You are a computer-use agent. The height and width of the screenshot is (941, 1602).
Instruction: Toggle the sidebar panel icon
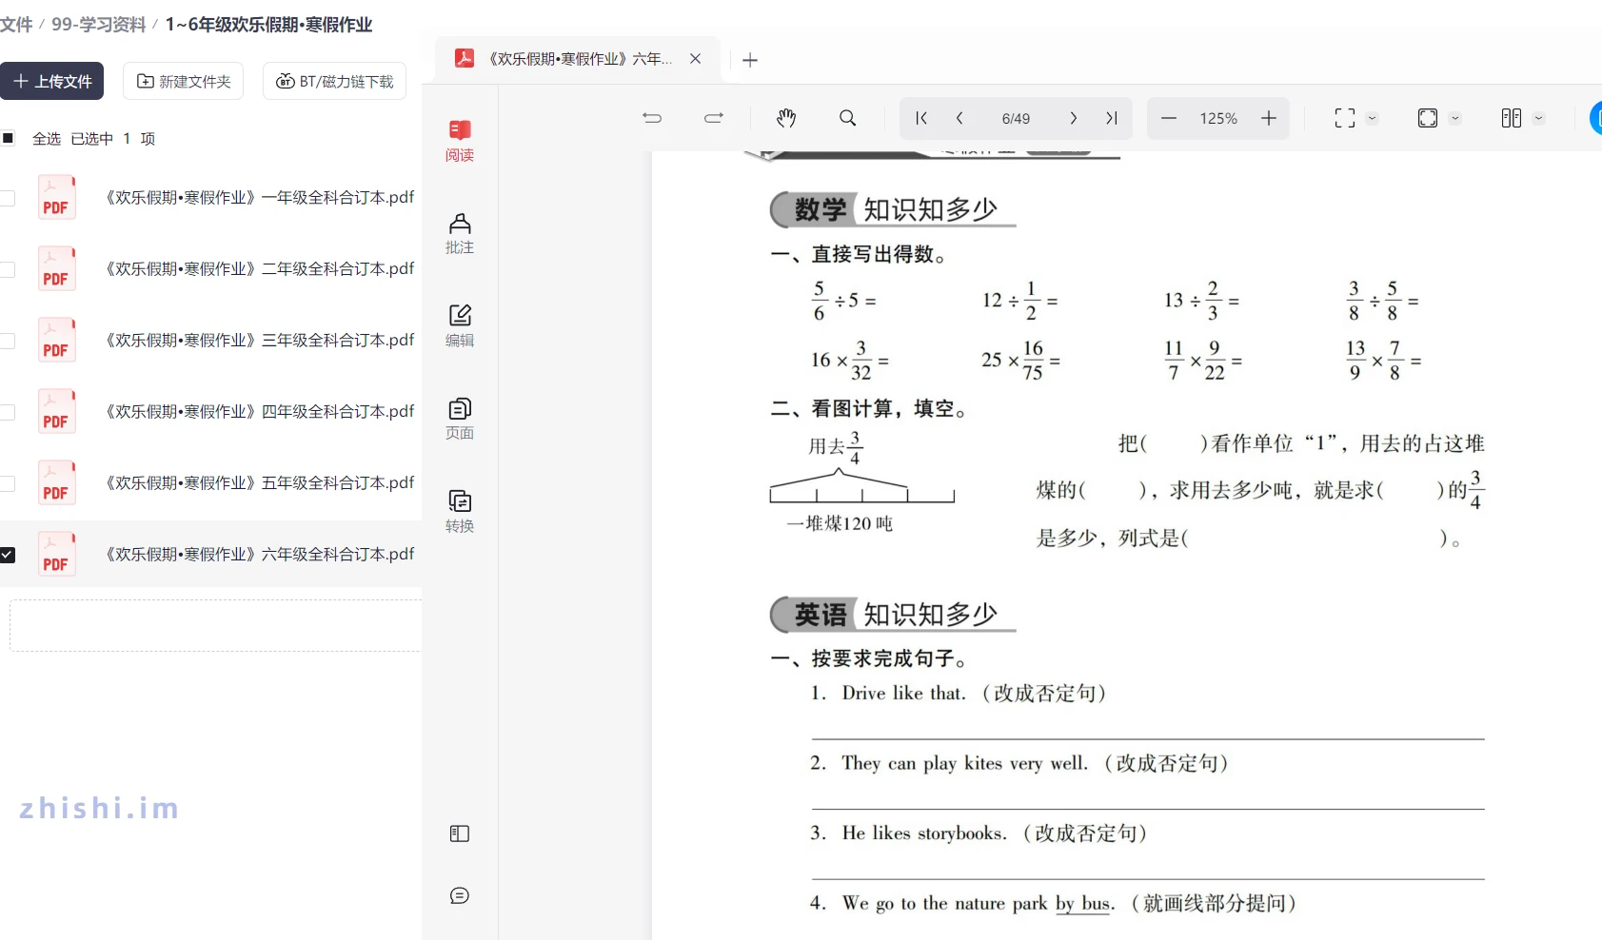coord(460,833)
